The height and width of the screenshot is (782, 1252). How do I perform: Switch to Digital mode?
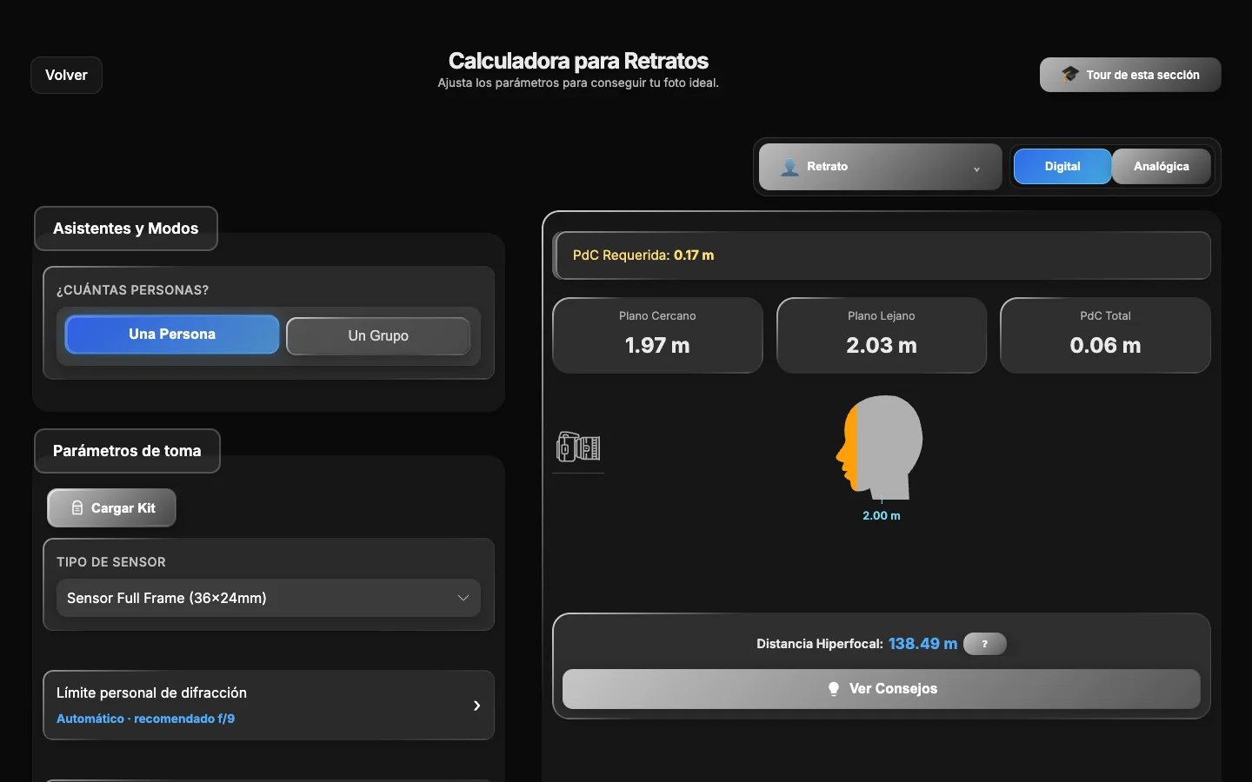tap(1062, 166)
